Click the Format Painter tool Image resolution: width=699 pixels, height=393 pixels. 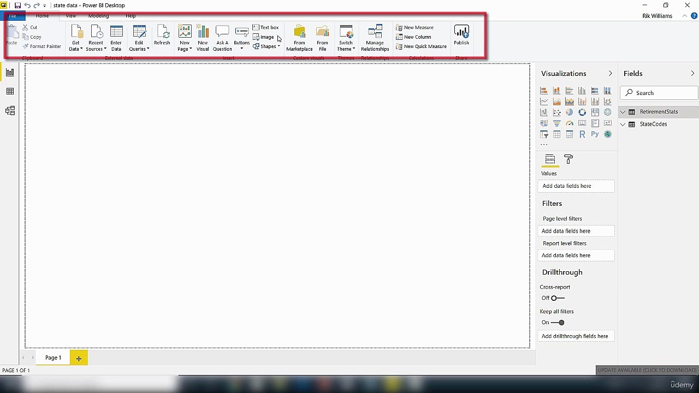[x=42, y=46]
